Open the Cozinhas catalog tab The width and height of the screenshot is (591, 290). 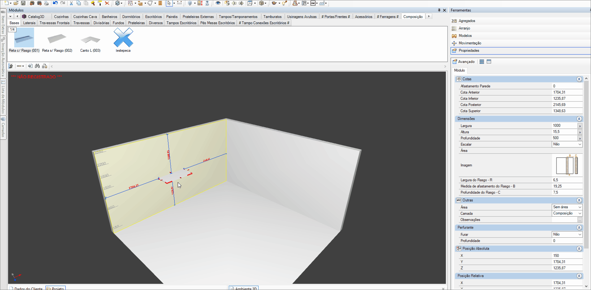point(61,17)
